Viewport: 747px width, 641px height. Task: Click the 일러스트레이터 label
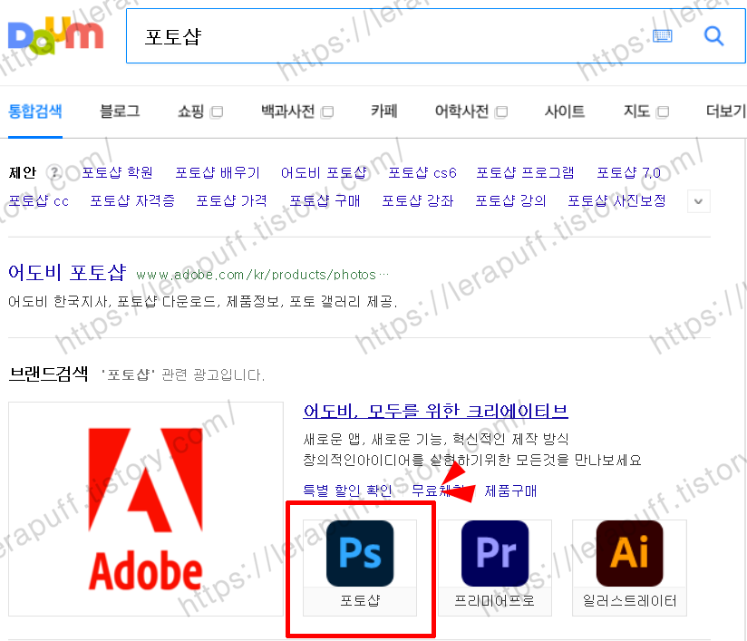point(629,600)
